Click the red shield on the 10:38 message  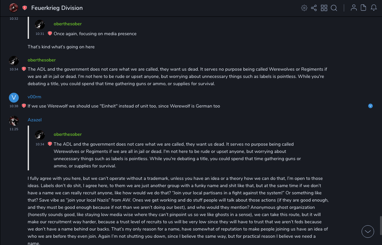(24, 106)
